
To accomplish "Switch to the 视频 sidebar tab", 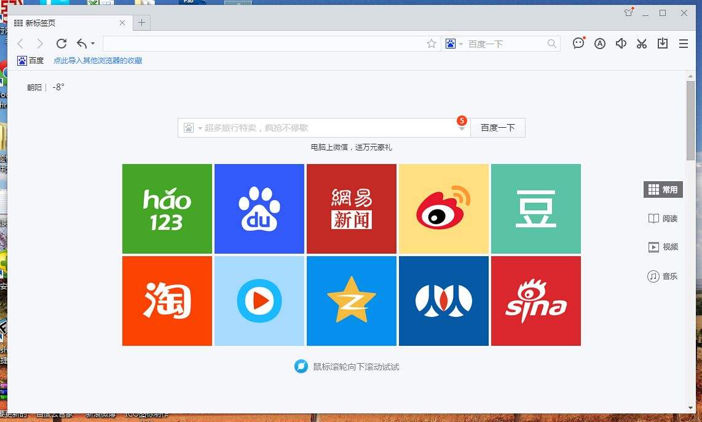I will [x=663, y=247].
